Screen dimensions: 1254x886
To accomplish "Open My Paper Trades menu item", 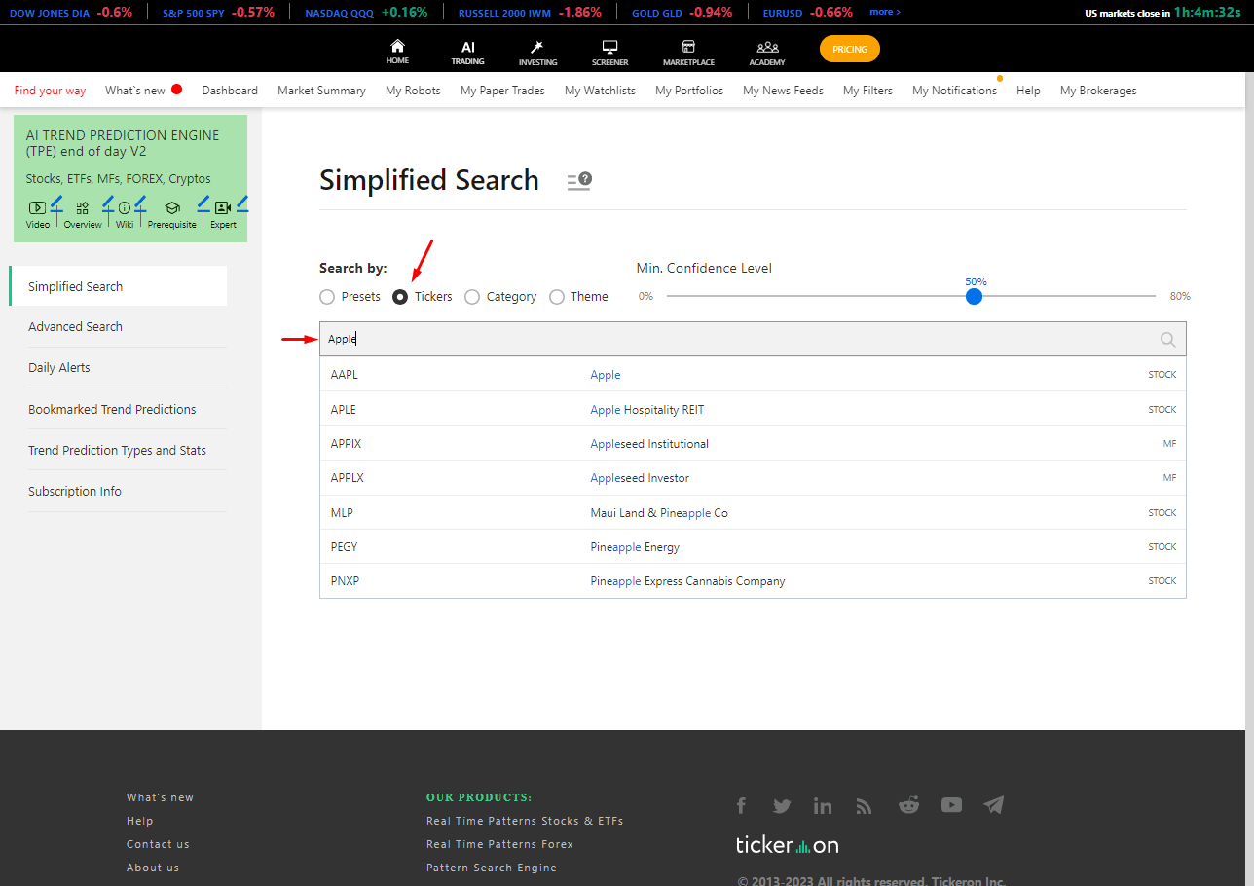I will click(502, 91).
